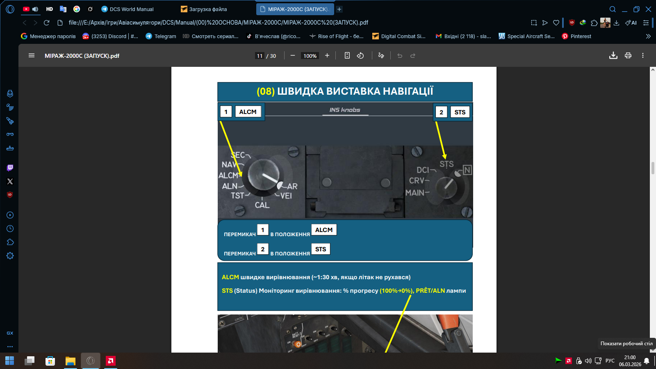Expand the hidden bookmarks chevron

(x=648, y=36)
